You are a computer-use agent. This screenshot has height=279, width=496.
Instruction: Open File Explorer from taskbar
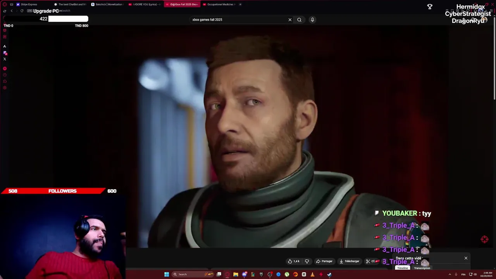tap(236, 274)
